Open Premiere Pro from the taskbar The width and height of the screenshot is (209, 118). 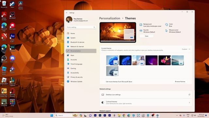[x=105, y=115]
